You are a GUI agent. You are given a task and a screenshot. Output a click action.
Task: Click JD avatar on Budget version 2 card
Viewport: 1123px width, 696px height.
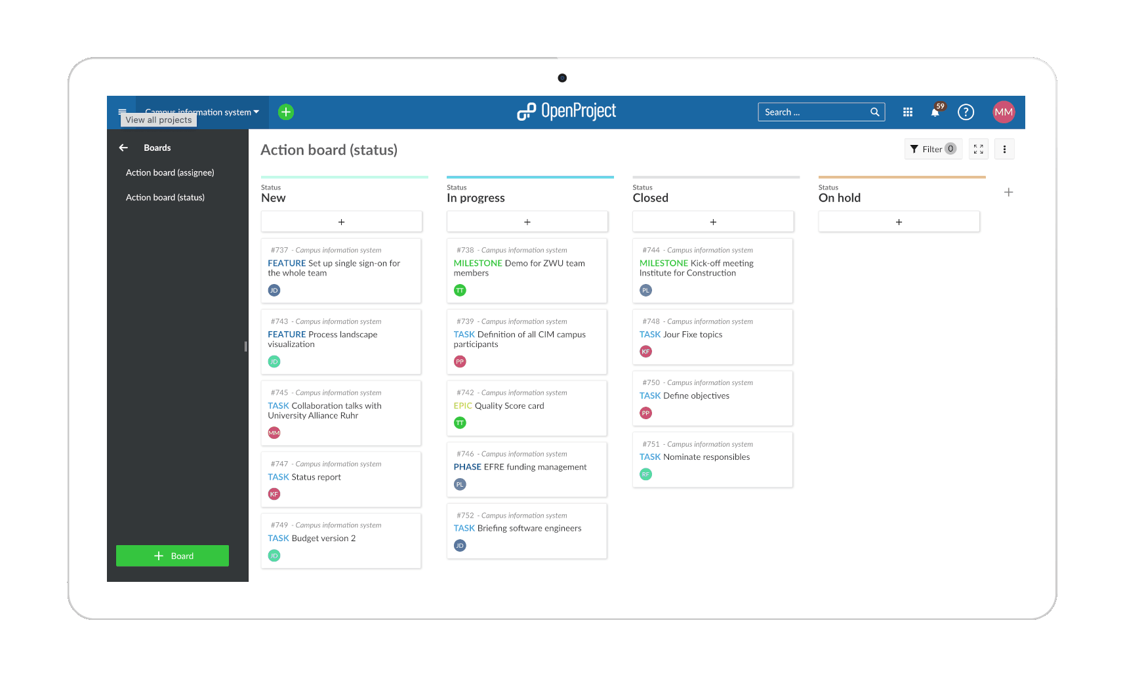tap(274, 556)
